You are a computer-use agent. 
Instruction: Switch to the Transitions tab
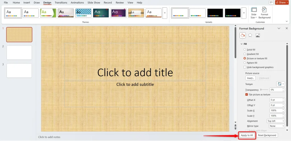61,3
